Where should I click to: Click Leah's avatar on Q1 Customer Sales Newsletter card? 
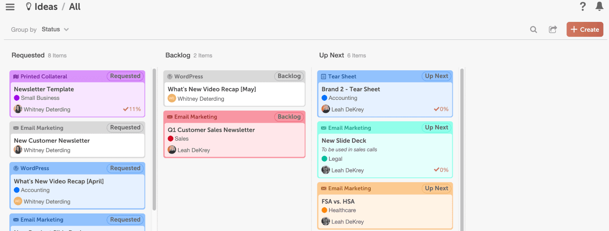click(x=172, y=150)
